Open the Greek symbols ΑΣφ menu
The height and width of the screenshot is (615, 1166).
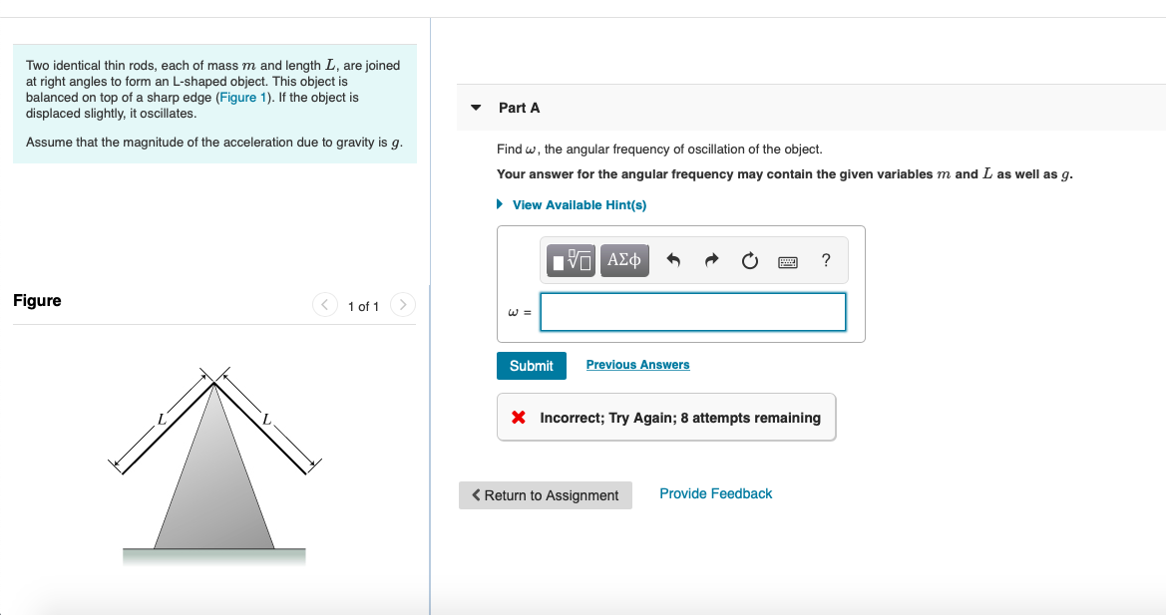tap(624, 260)
